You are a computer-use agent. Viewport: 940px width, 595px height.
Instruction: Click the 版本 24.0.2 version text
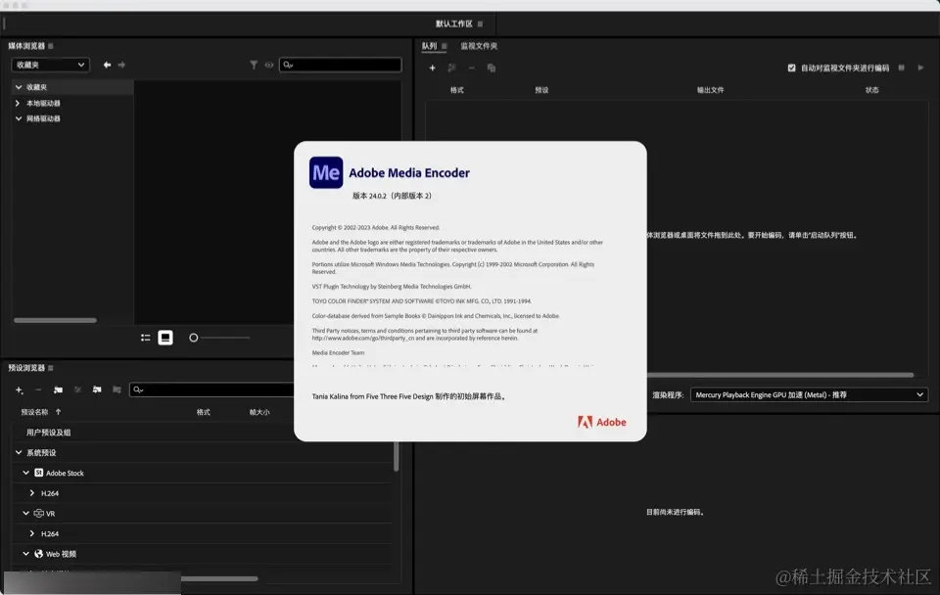(x=392, y=196)
